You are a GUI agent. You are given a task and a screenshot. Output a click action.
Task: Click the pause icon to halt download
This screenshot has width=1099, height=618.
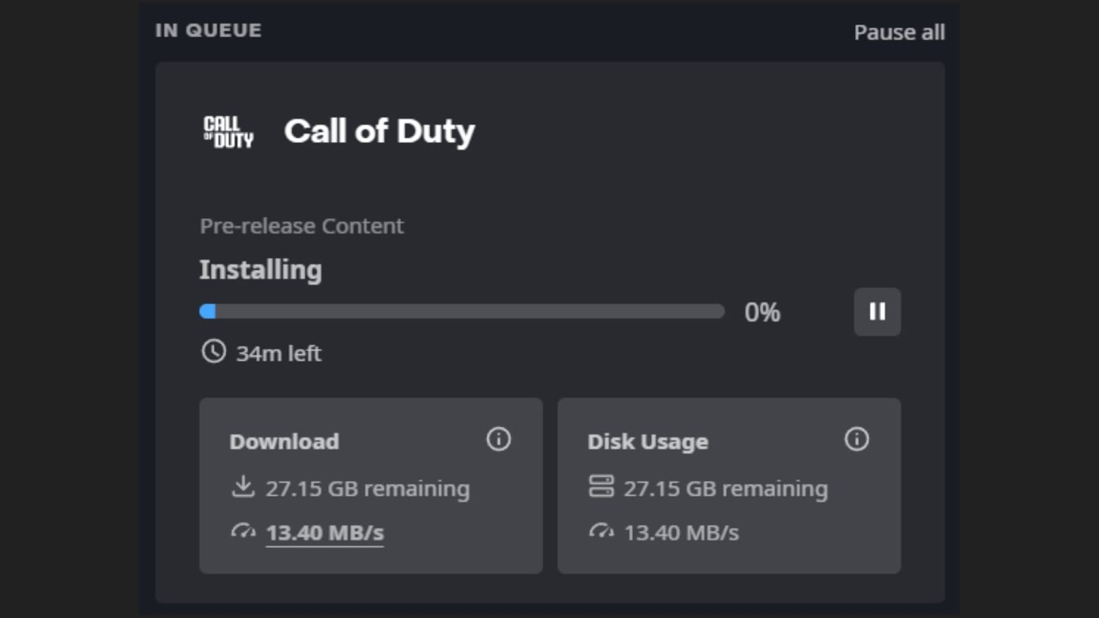coord(877,312)
